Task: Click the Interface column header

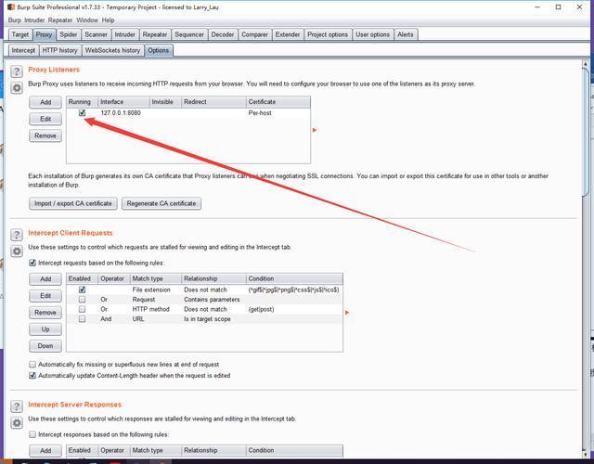Action: (123, 102)
